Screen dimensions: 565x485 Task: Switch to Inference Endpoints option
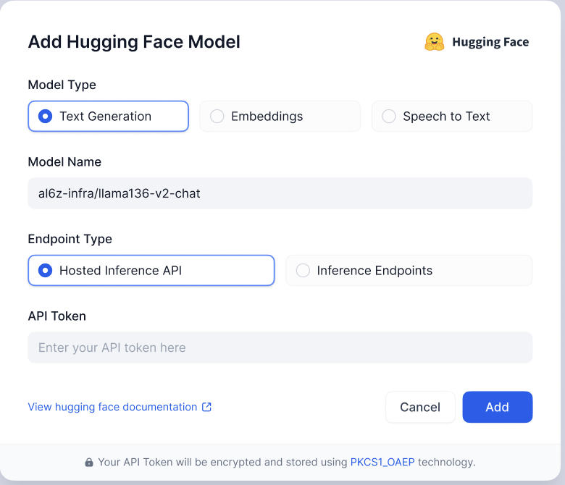click(x=409, y=271)
